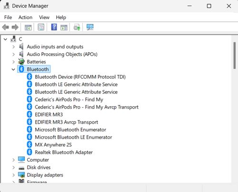The image size is (238, 192).
Task: Expand Audio Processing Objects (APOs) category
Action: [13, 55]
